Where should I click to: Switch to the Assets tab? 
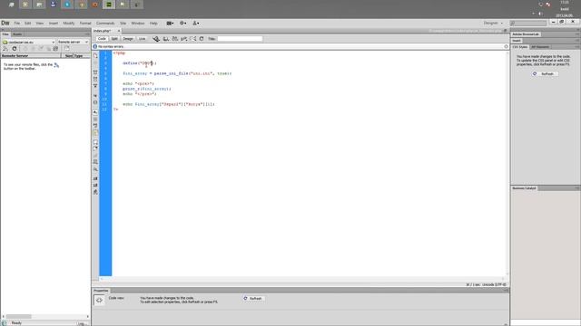[x=17, y=34]
